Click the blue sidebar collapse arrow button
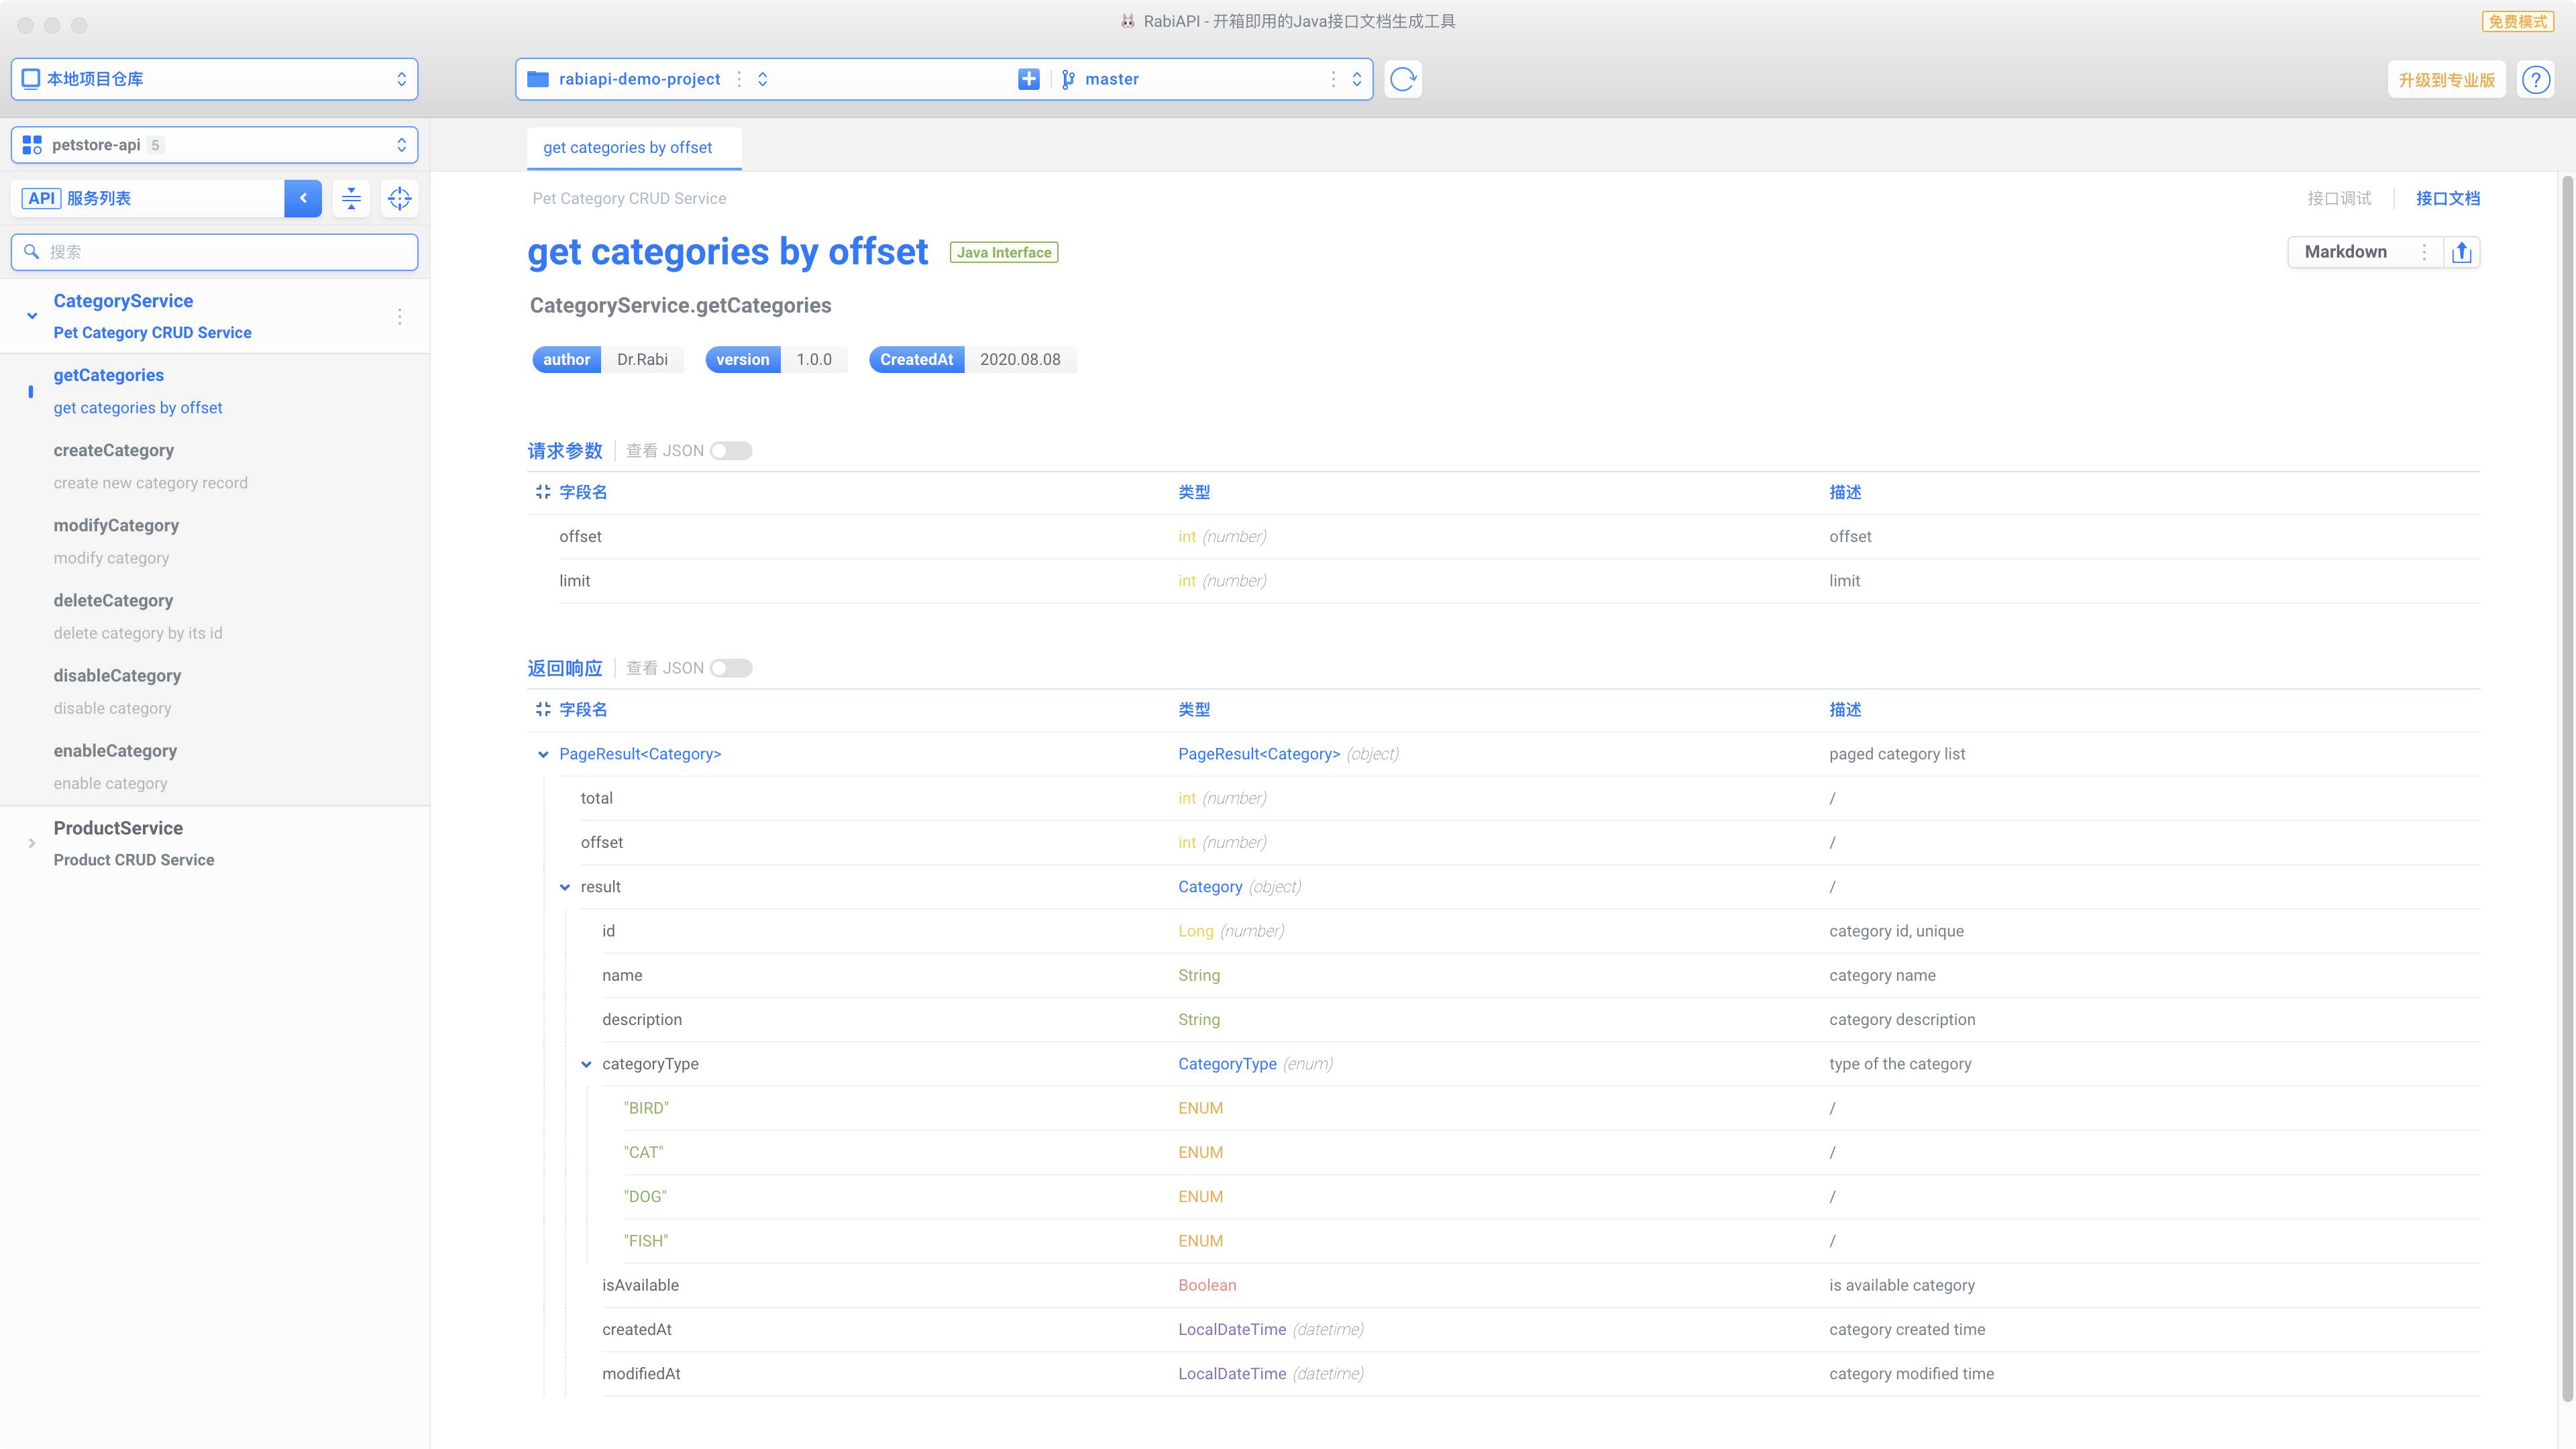Image resolution: width=2576 pixels, height=1449 pixels. click(x=303, y=198)
